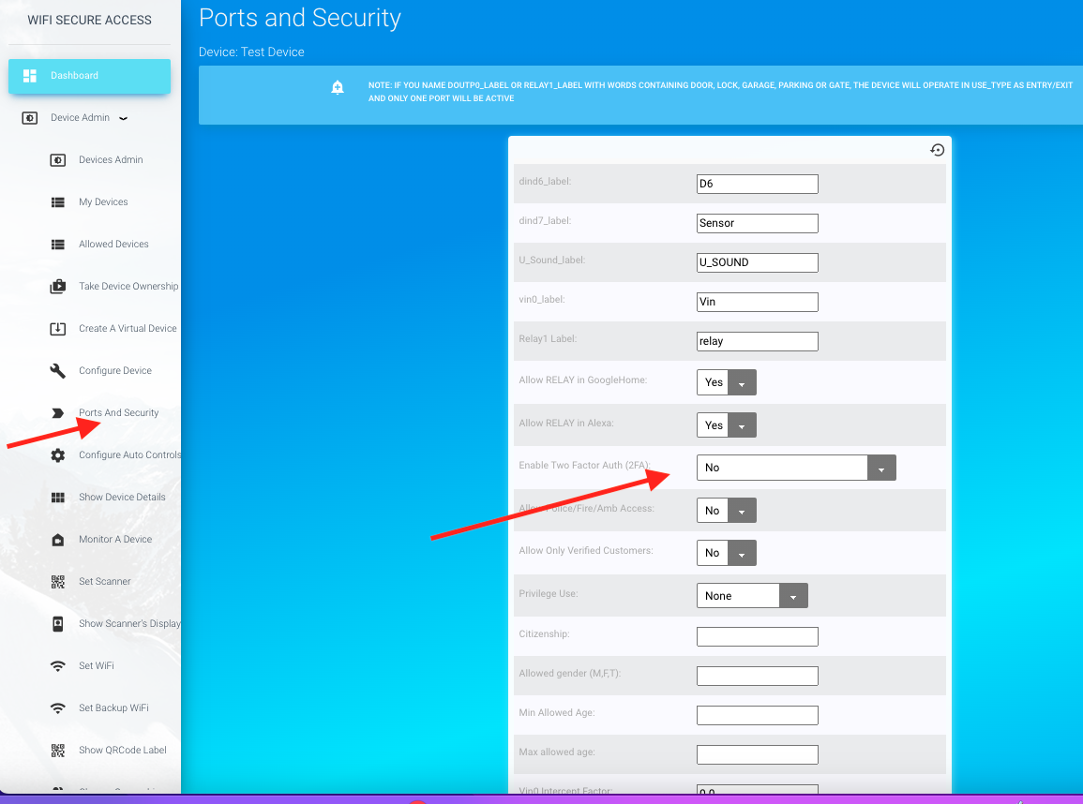Click the Device Admin icon
The image size is (1083, 804).
pyautogui.click(x=30, y=118)
